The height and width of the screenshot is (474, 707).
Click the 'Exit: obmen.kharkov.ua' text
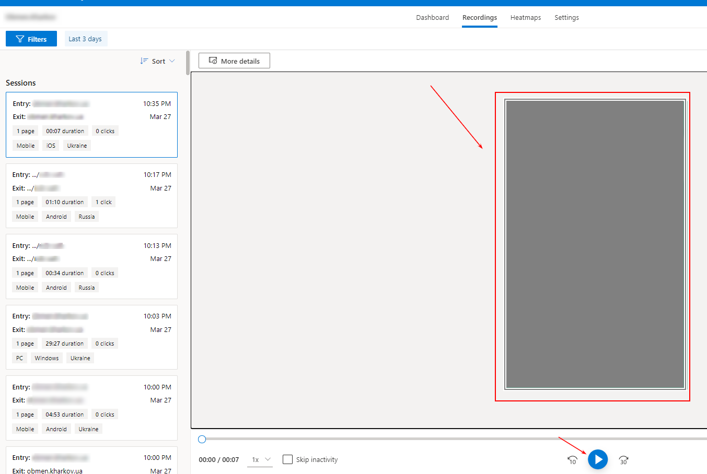(47, 470)
